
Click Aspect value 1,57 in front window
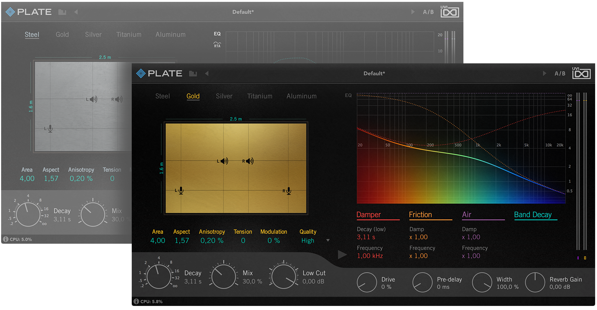pos(182,241)
